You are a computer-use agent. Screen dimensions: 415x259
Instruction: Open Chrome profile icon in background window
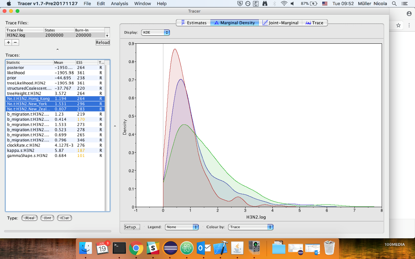coord(409,14)
